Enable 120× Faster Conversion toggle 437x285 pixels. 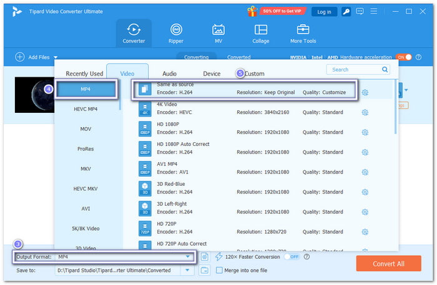292,257
